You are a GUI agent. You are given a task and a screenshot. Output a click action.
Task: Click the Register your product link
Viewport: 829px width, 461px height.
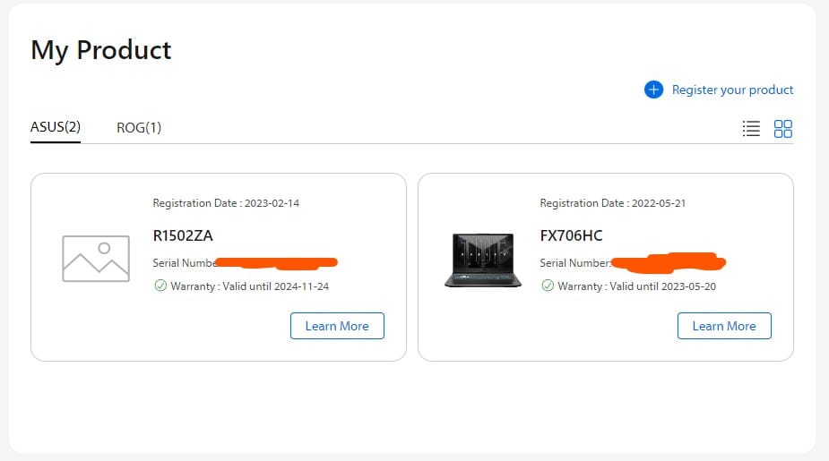click(x=732, y=90)
